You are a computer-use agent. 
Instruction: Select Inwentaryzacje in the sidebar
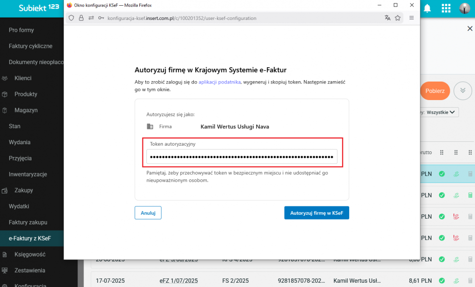point(28,174)
